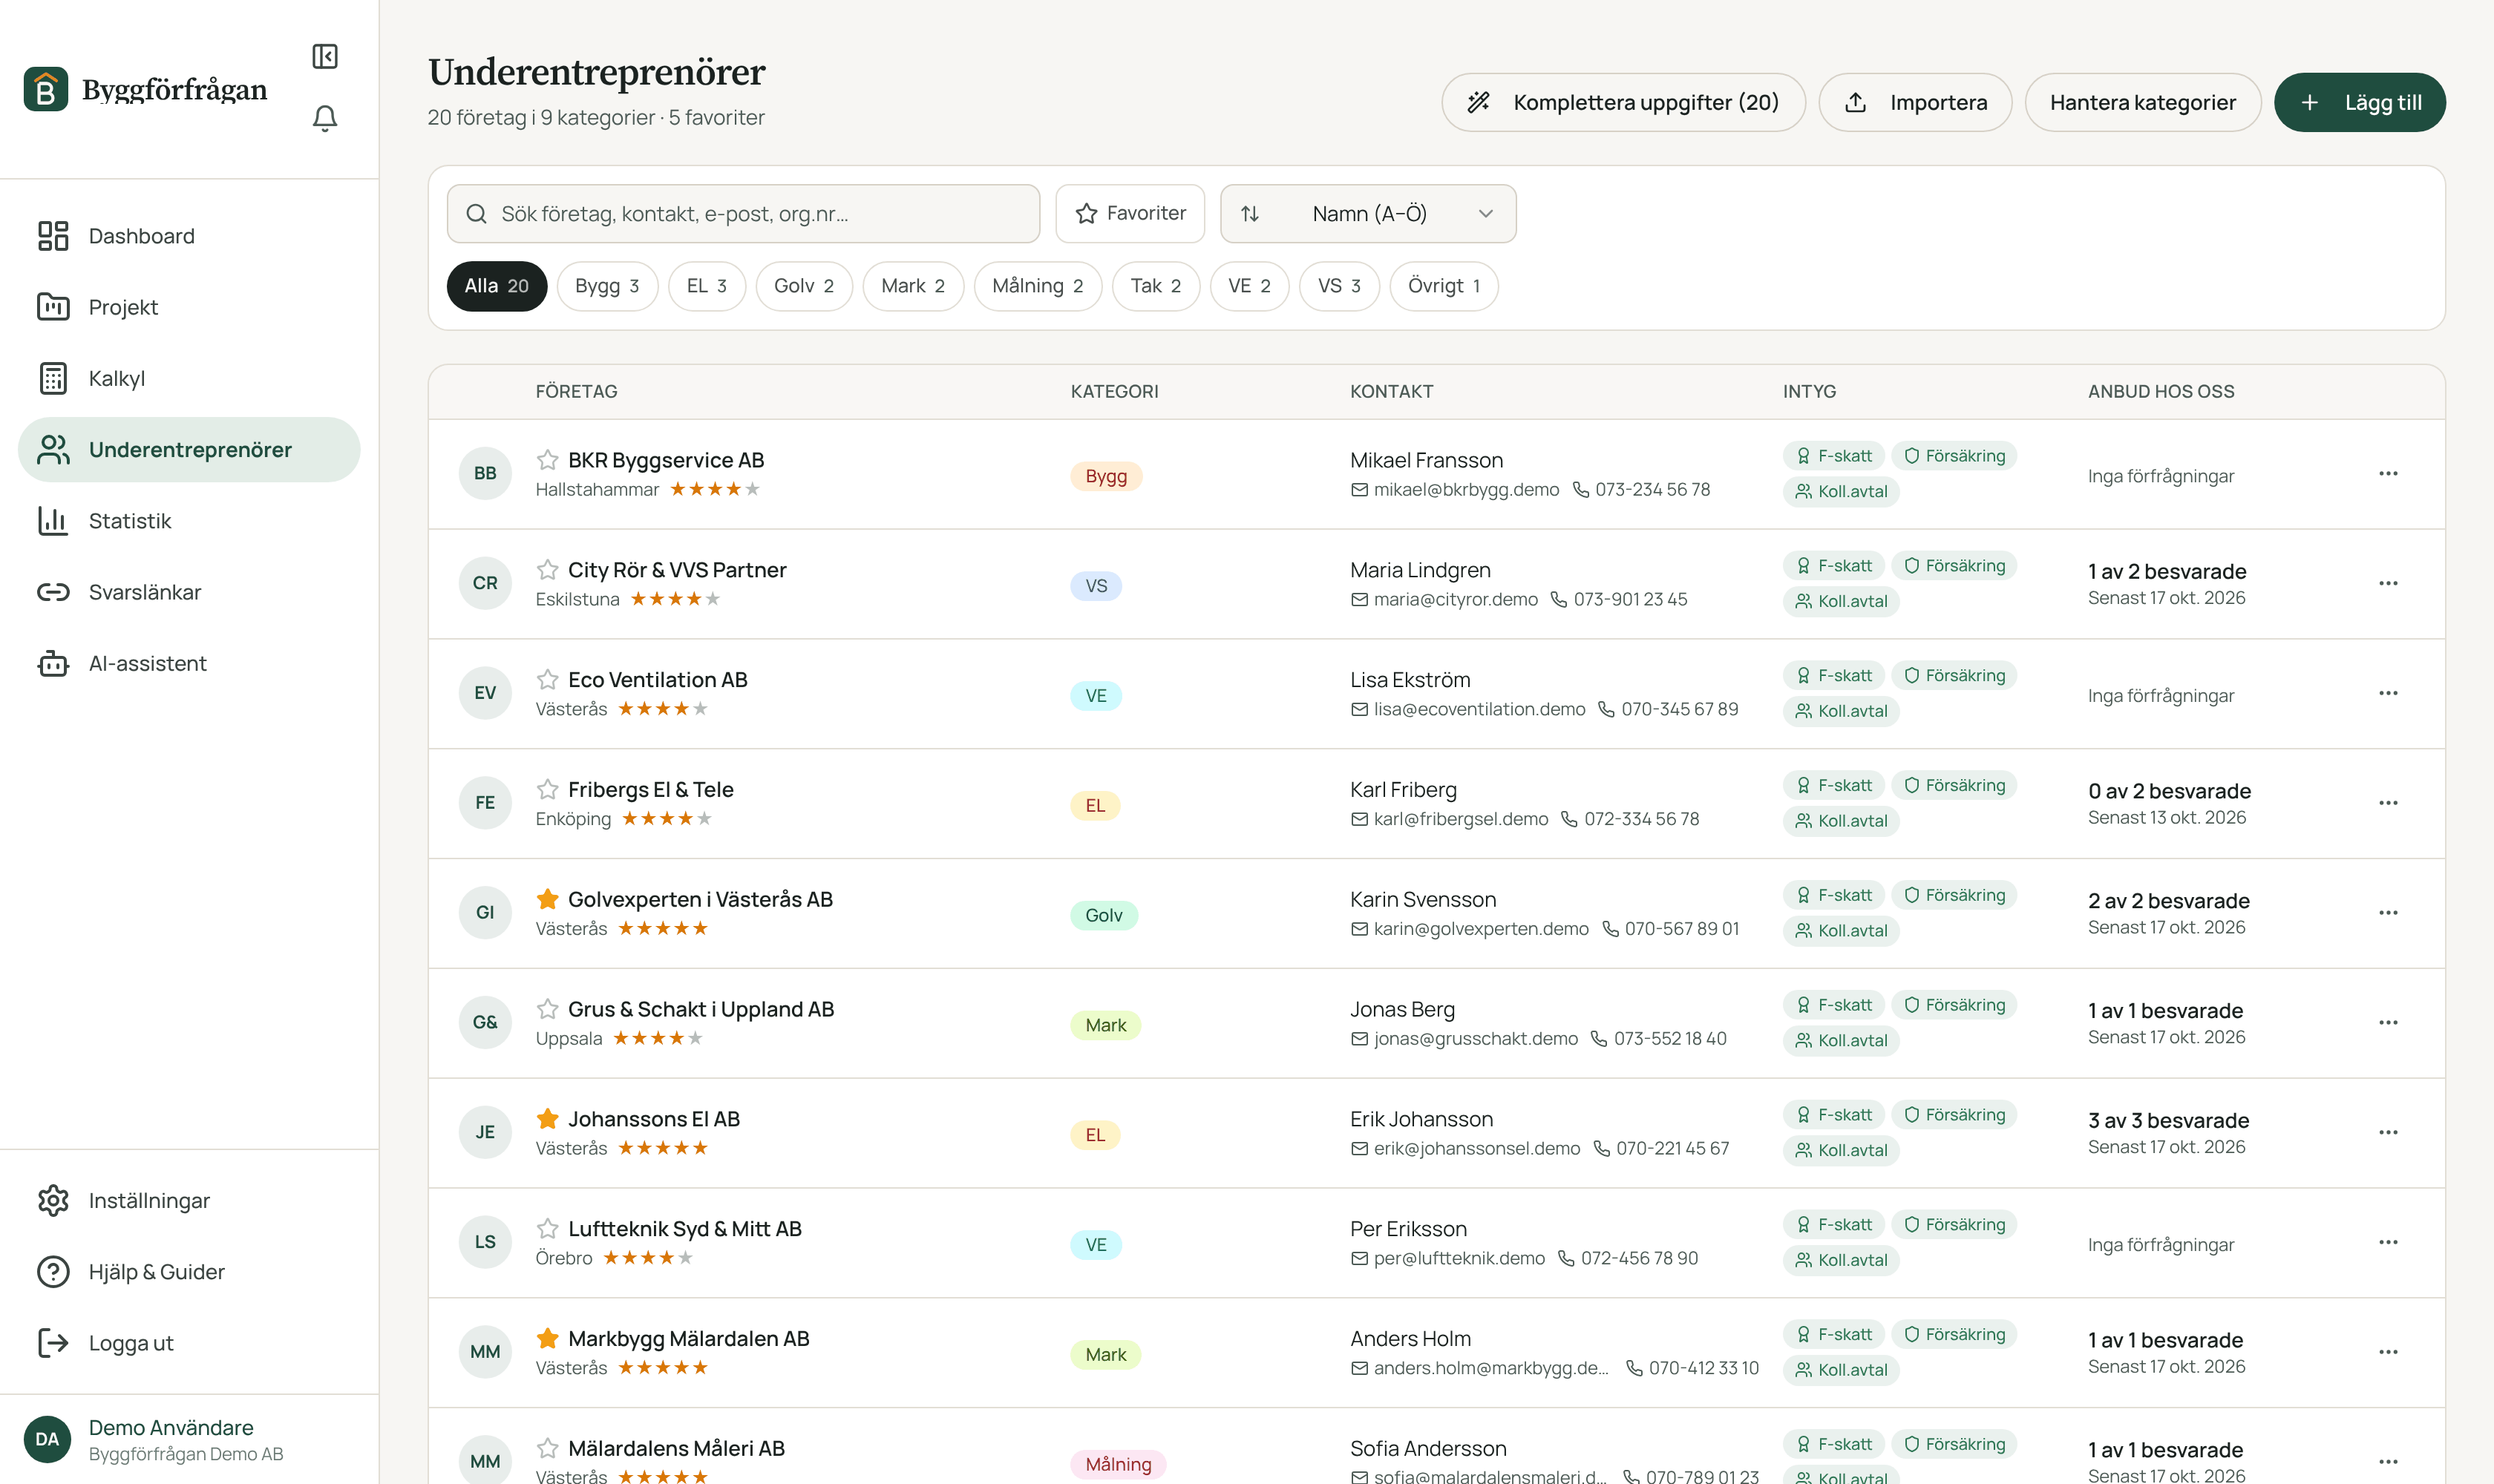Open Svarslänkar from sidebar

[x=189, y=592]
